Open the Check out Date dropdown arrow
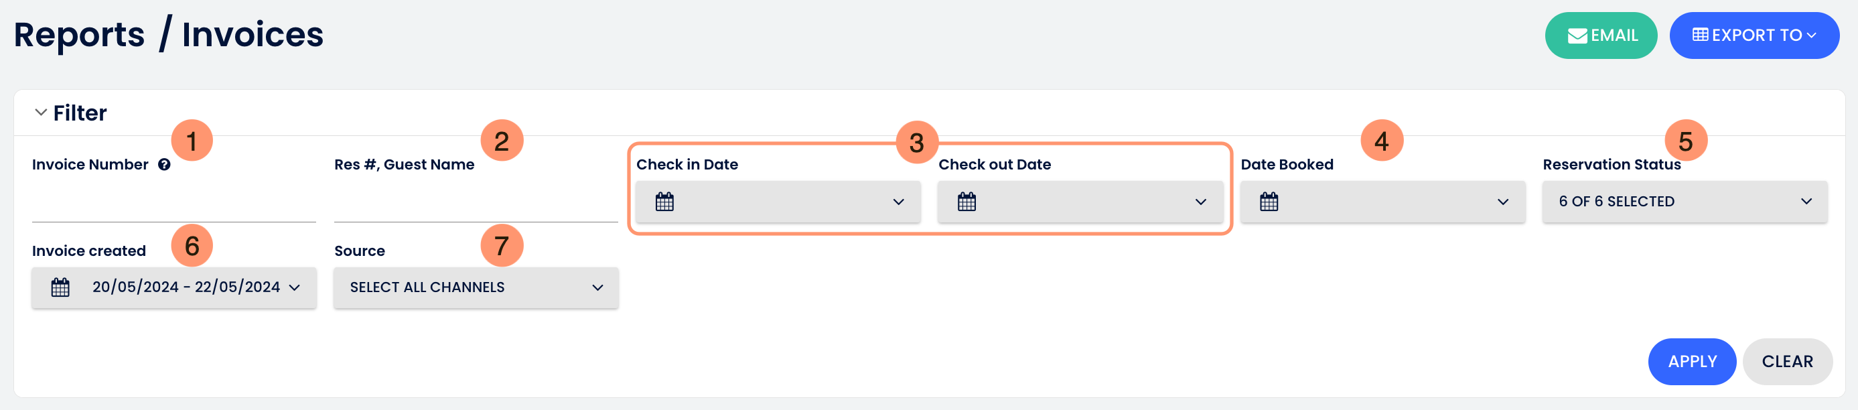The height and width of the screenshot is (410, 1858). [x=1200, y=202]
